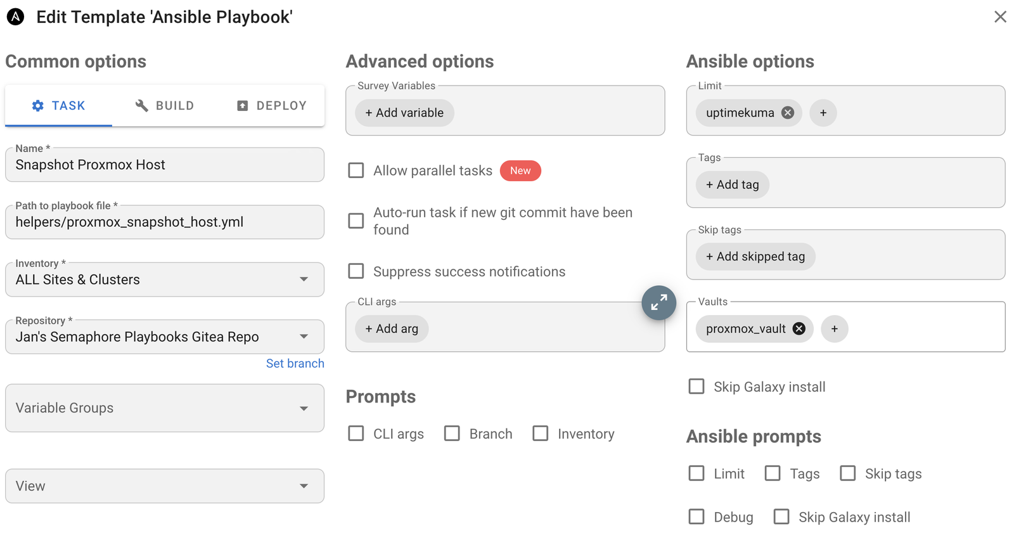Click the Name input field
Image resolution: width=1014 pixels, height=533 pixels.
click(165, 165)
